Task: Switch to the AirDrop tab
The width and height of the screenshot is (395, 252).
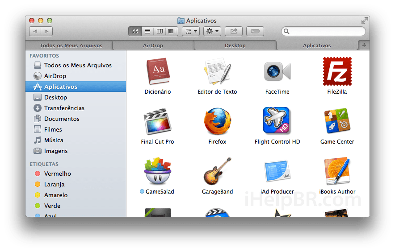Action: pos(153,45)
